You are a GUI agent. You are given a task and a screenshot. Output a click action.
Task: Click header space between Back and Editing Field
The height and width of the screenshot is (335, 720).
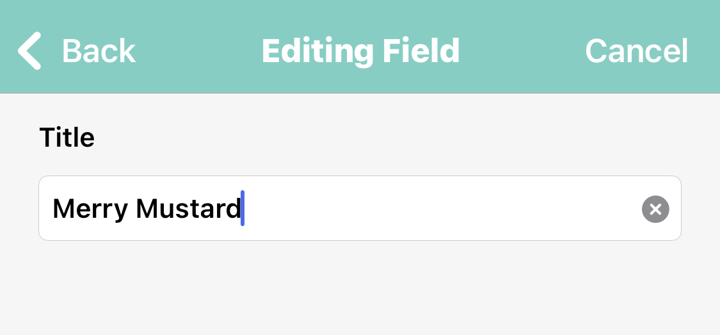pyautogui.click(x=198, y=51)
